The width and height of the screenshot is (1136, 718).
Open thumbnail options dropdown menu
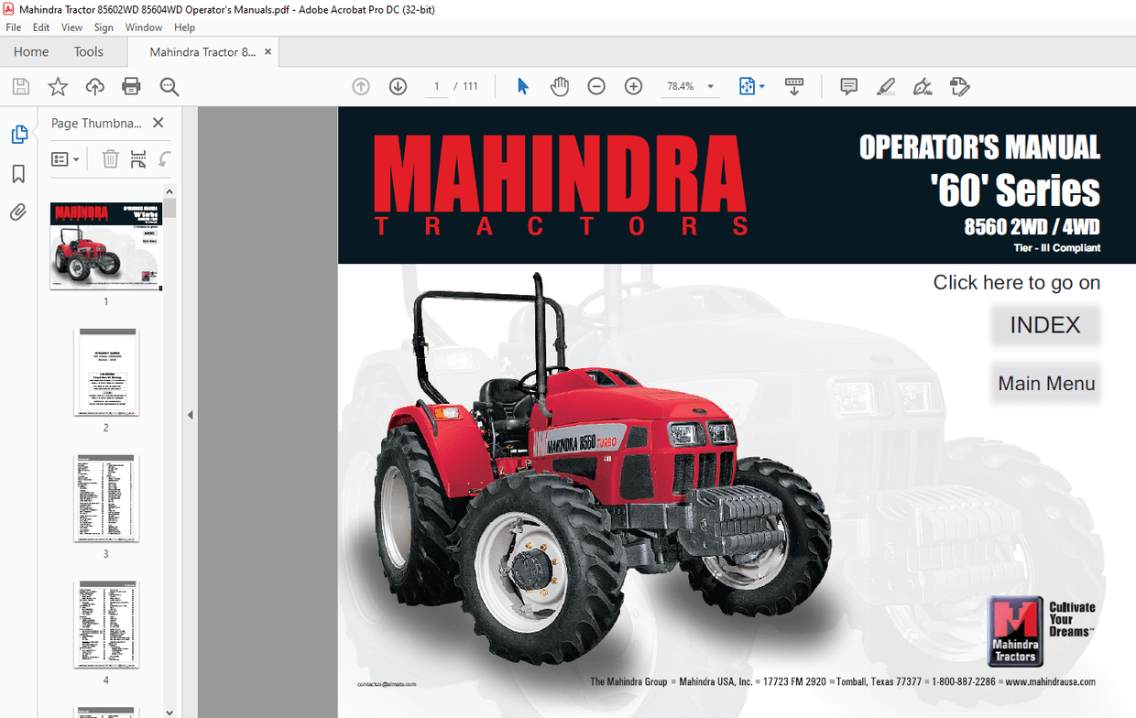point(65,159)
